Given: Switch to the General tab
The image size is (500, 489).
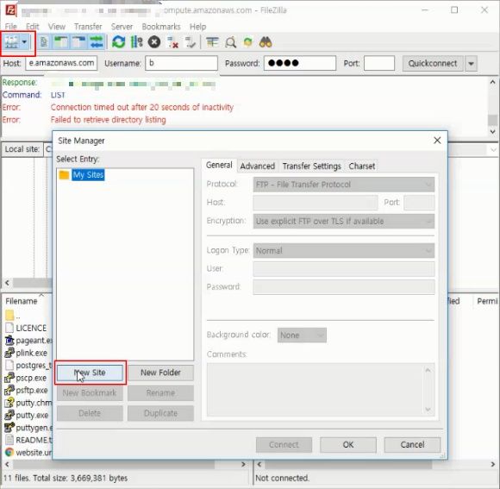Looking at the screenshot, I should pyautogui.click(x=219, y=166).
